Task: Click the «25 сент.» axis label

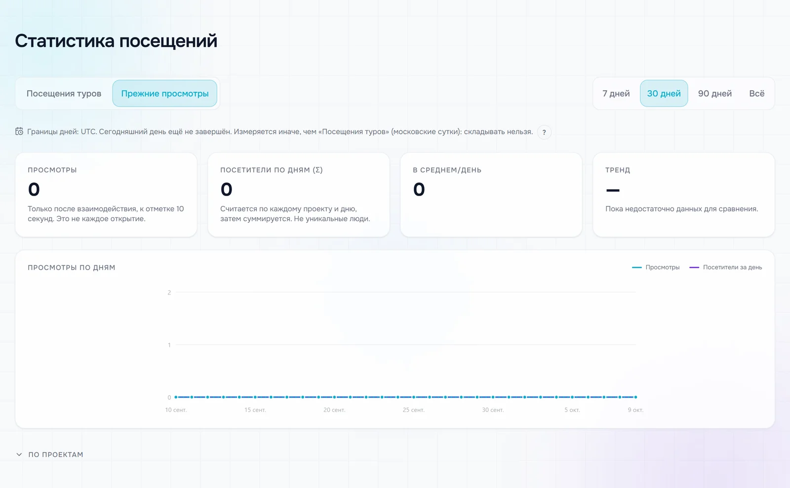Action: pos(414,410)
